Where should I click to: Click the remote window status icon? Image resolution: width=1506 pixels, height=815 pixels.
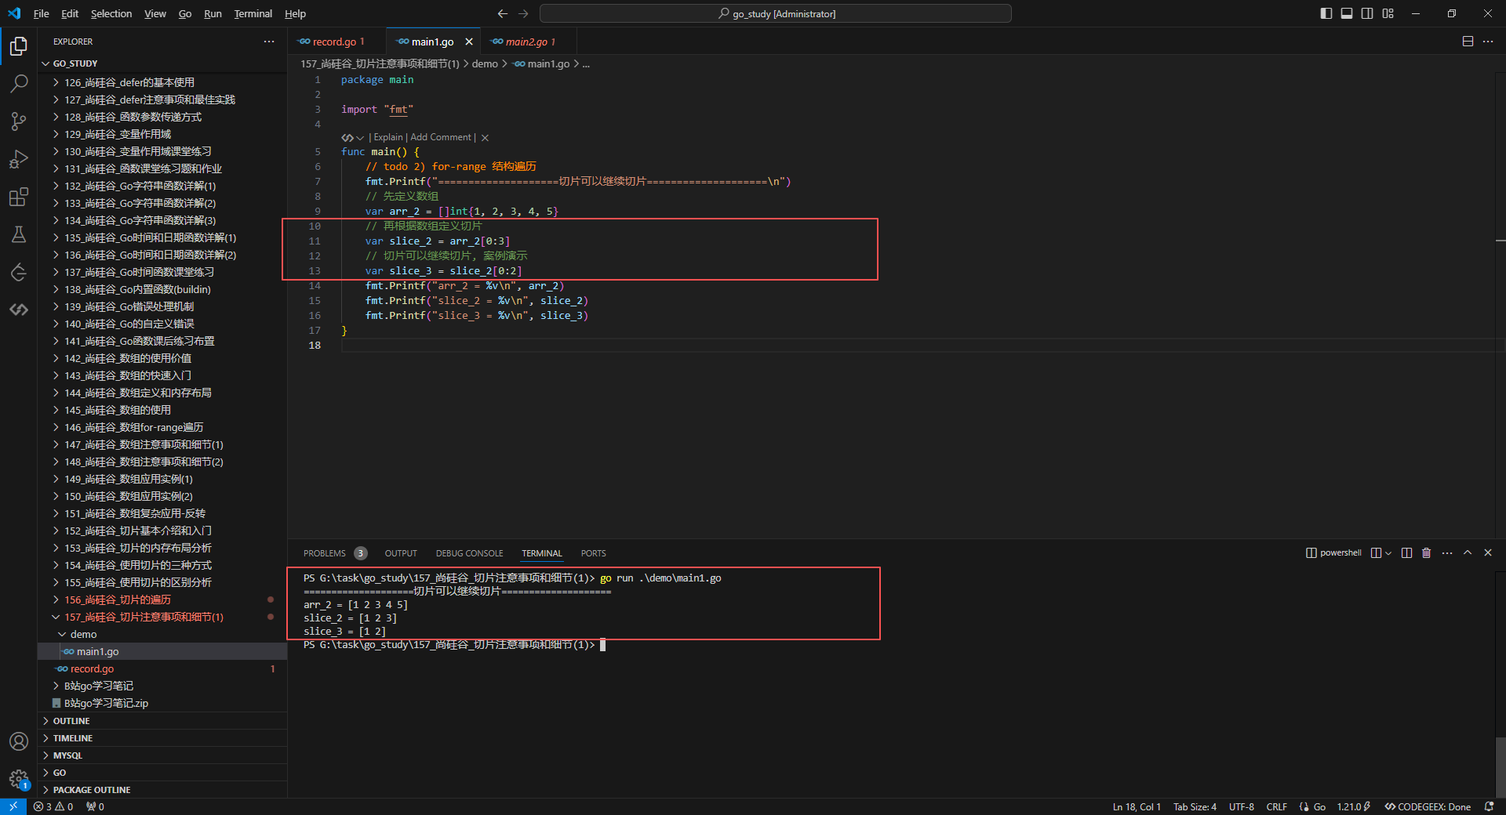click(x=13, y=806)
